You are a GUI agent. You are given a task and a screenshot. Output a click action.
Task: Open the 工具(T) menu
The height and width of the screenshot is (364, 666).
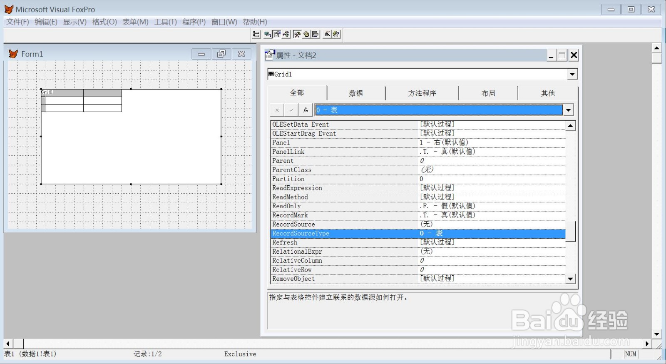[x=166, y=22]
